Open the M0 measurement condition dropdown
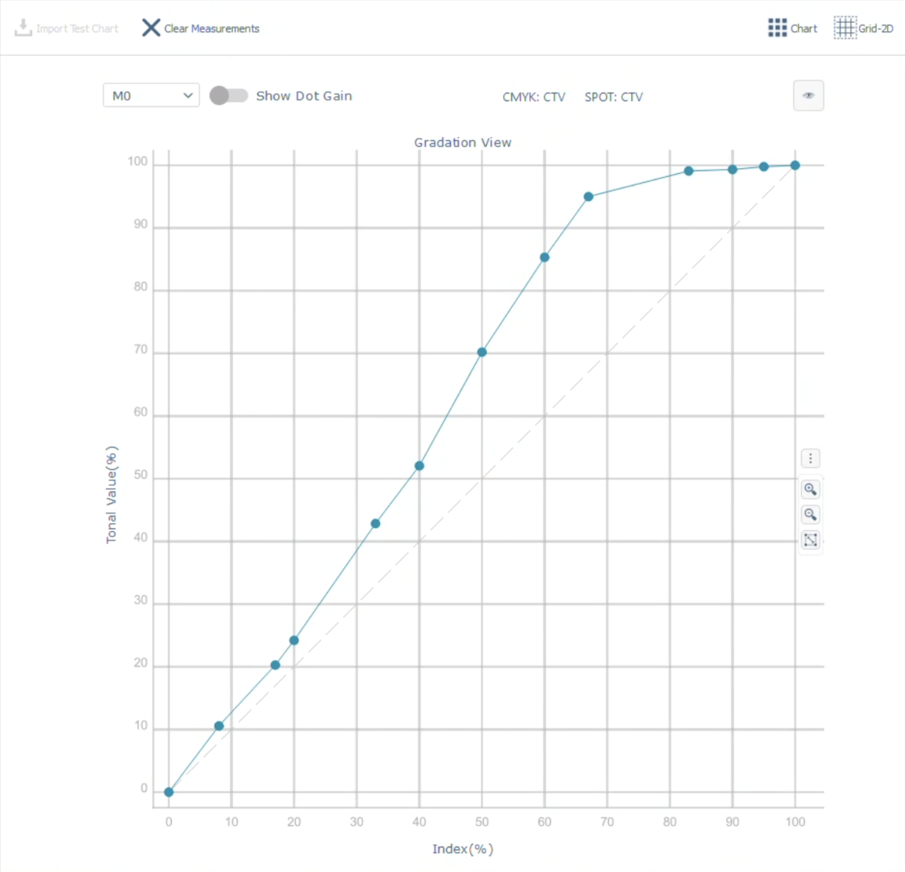 [x=151, y=95]
